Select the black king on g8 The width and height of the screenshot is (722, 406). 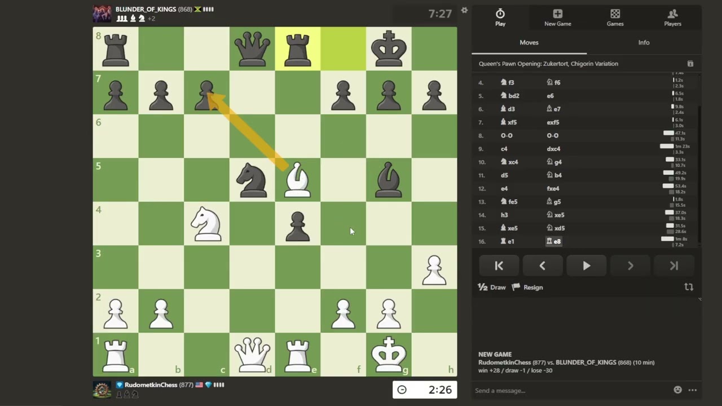click(389, 48)
